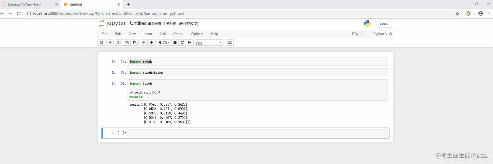493x164 pixels.
Task: Click the tensor output row starting 0.9695
Action: (x=159, y=104)
